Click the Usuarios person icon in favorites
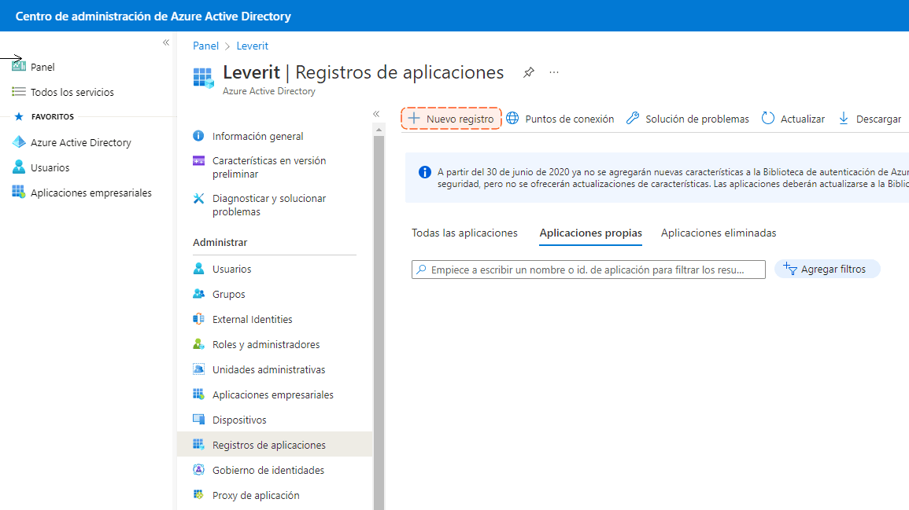This screenshot has height=510, width=909. click(19, 167)
